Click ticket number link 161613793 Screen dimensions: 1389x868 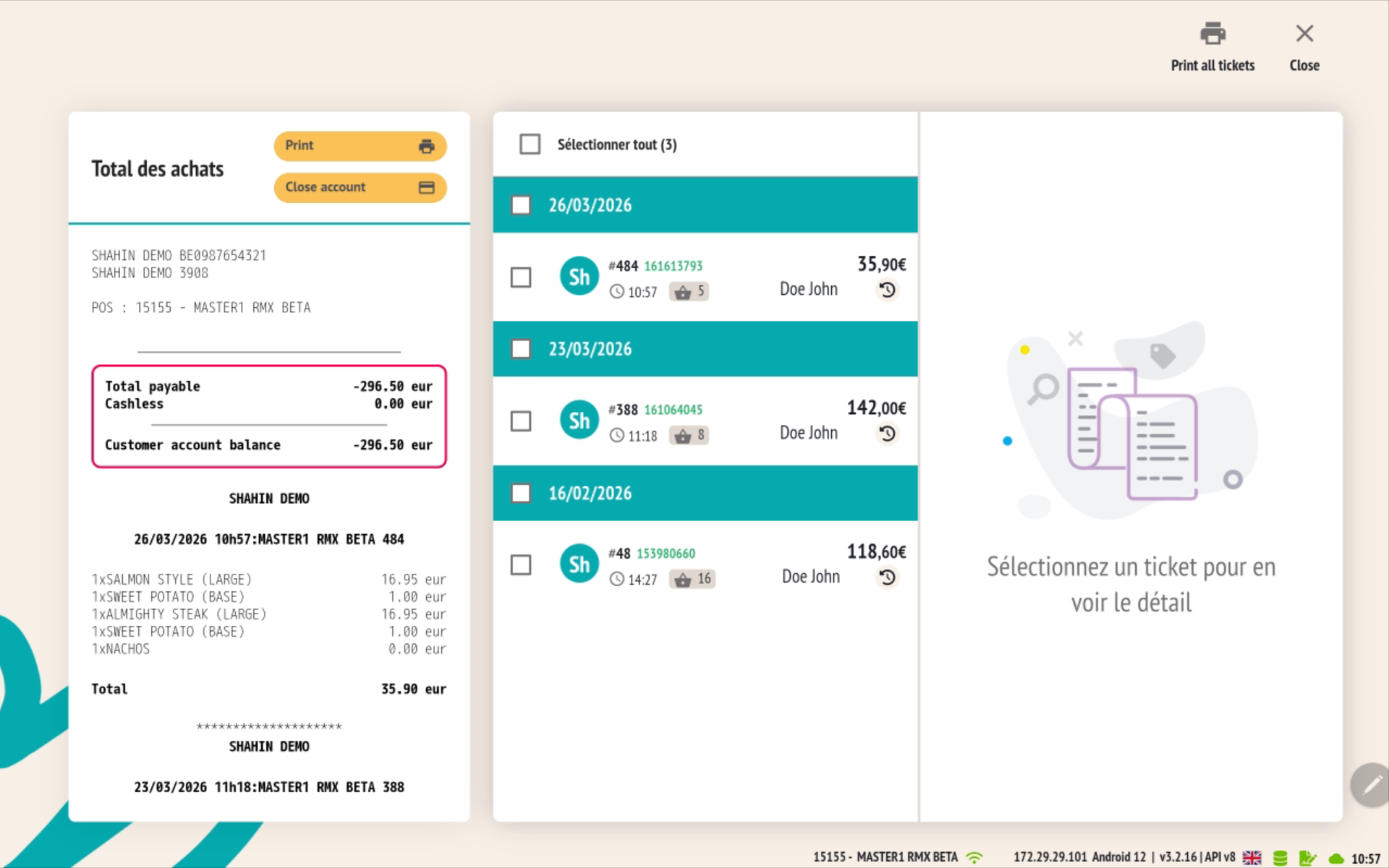[x=673, y=266]
